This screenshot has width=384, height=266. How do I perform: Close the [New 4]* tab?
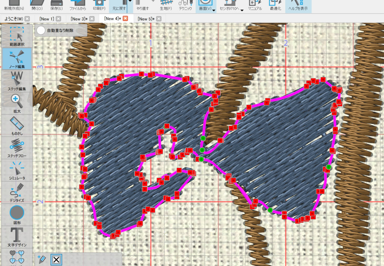point(126,18)
